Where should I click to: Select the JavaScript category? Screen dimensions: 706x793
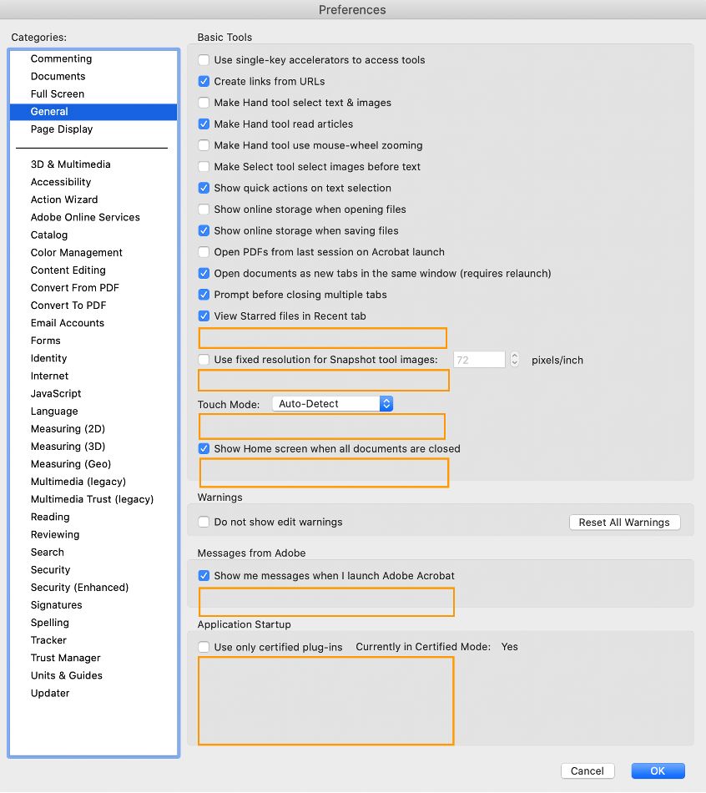[54, 393]
